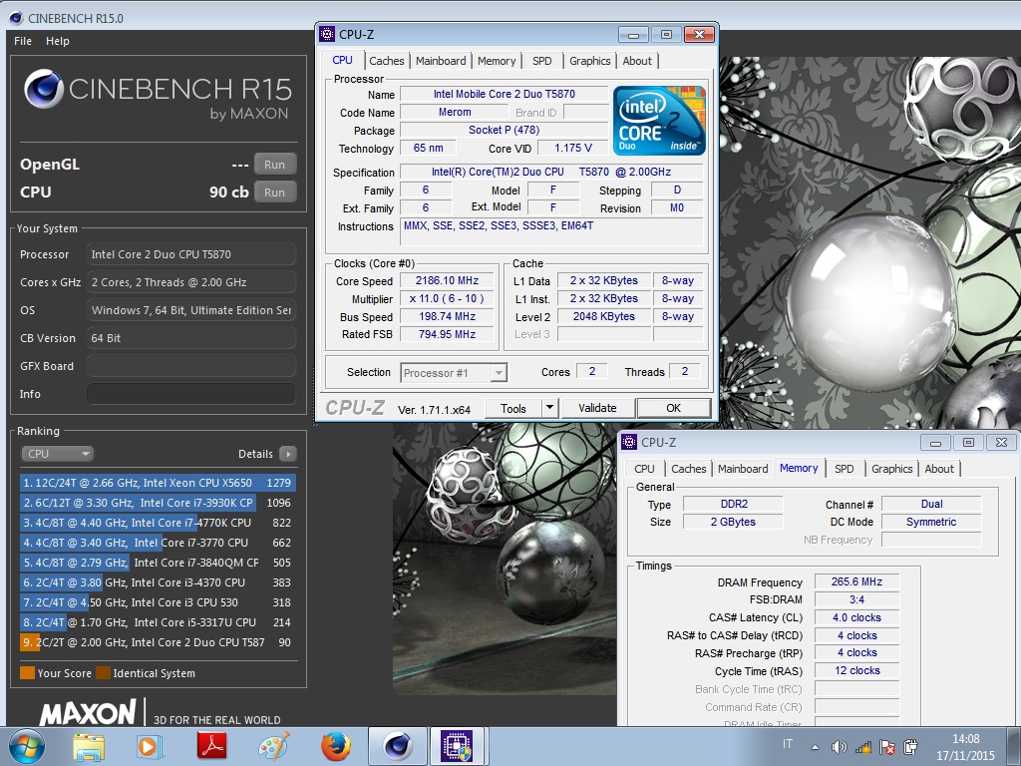Switch to Caches tab in front CPU-Z

click(387, 61)
